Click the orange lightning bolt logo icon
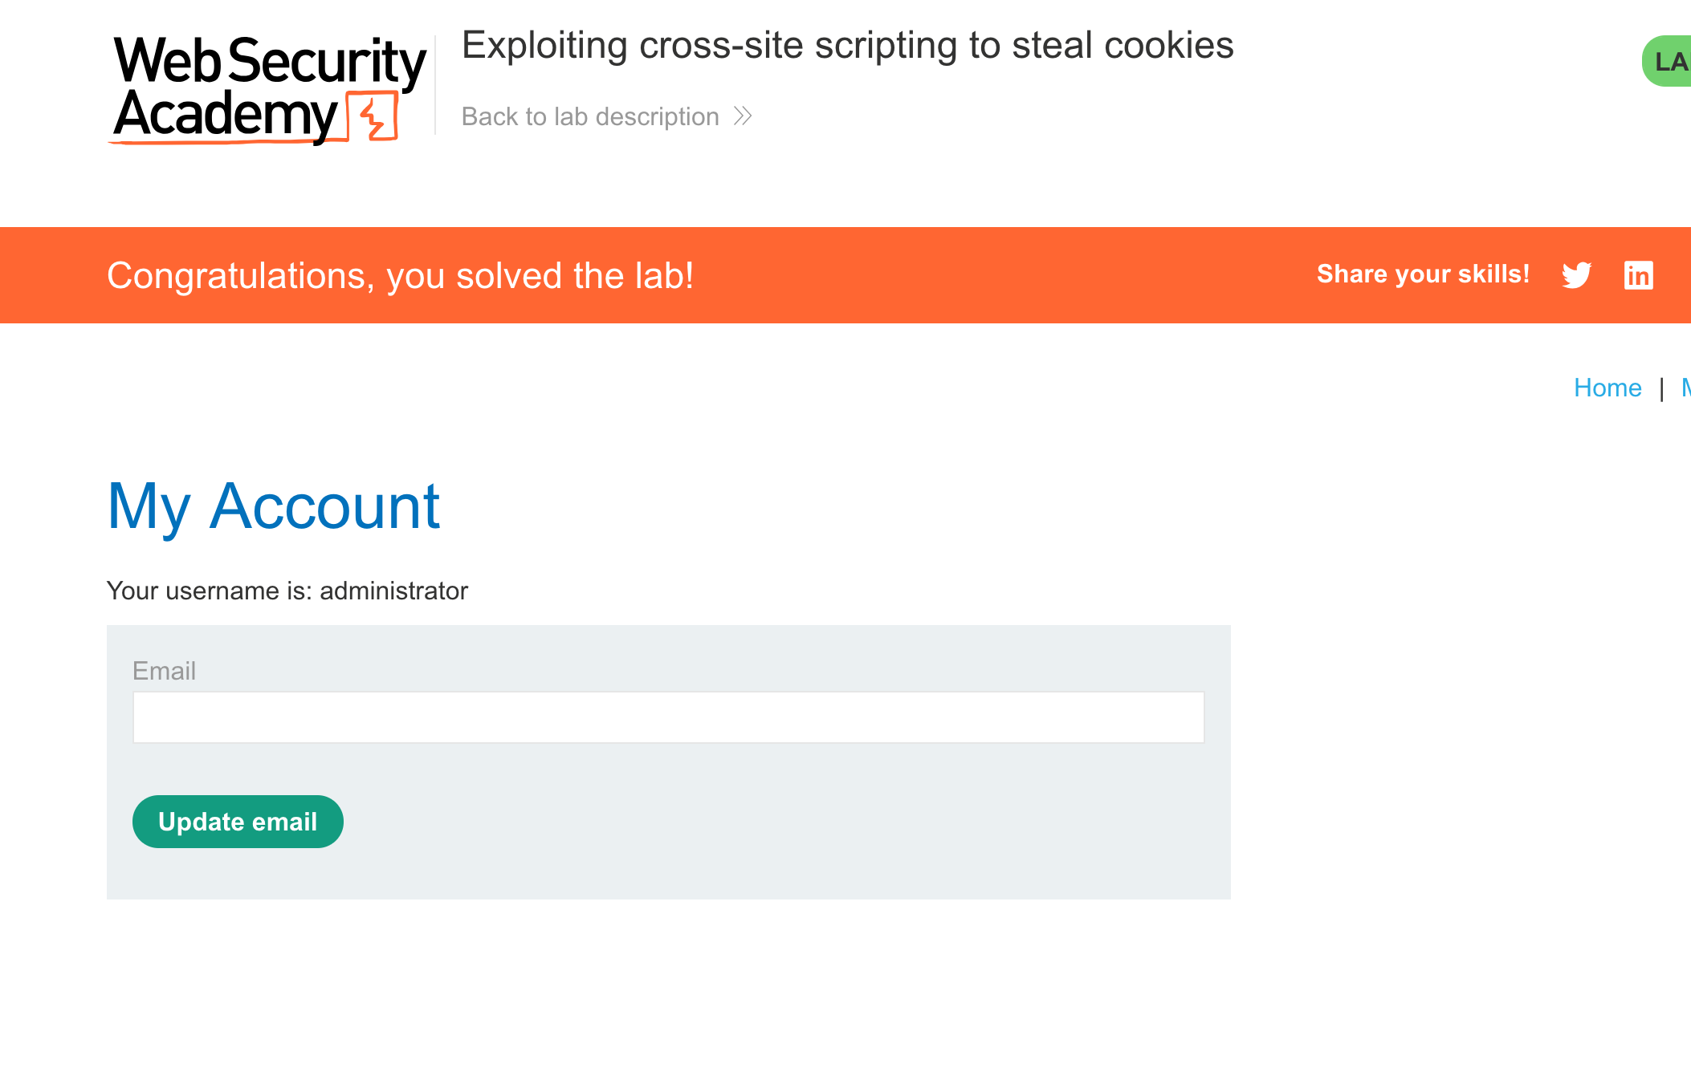This screenshot has width=1691, height=1072. [x=374, y=117]
